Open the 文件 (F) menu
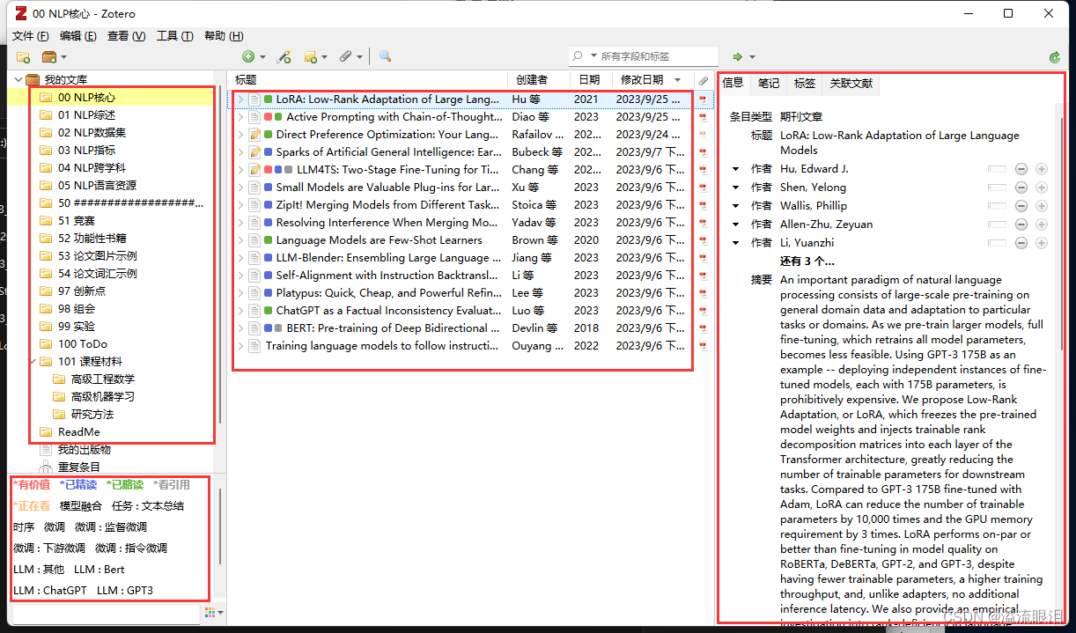The height and width of the screenshot is (633, 1076). tap(30, 36)
